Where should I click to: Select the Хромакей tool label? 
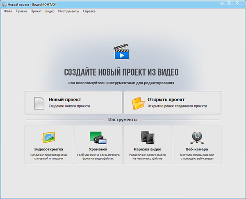click(98, 149)
